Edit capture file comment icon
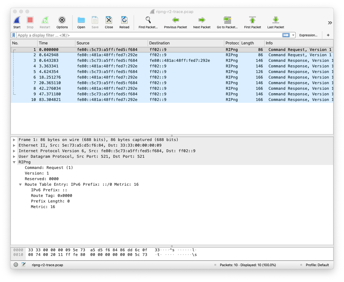 point(24,265)
